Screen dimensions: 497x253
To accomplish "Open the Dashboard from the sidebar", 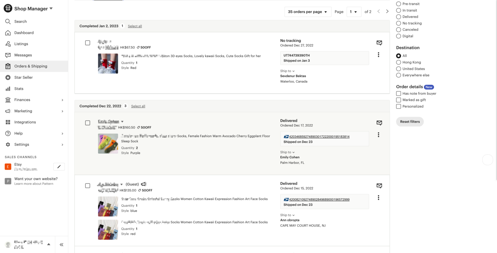I will 24,33.
